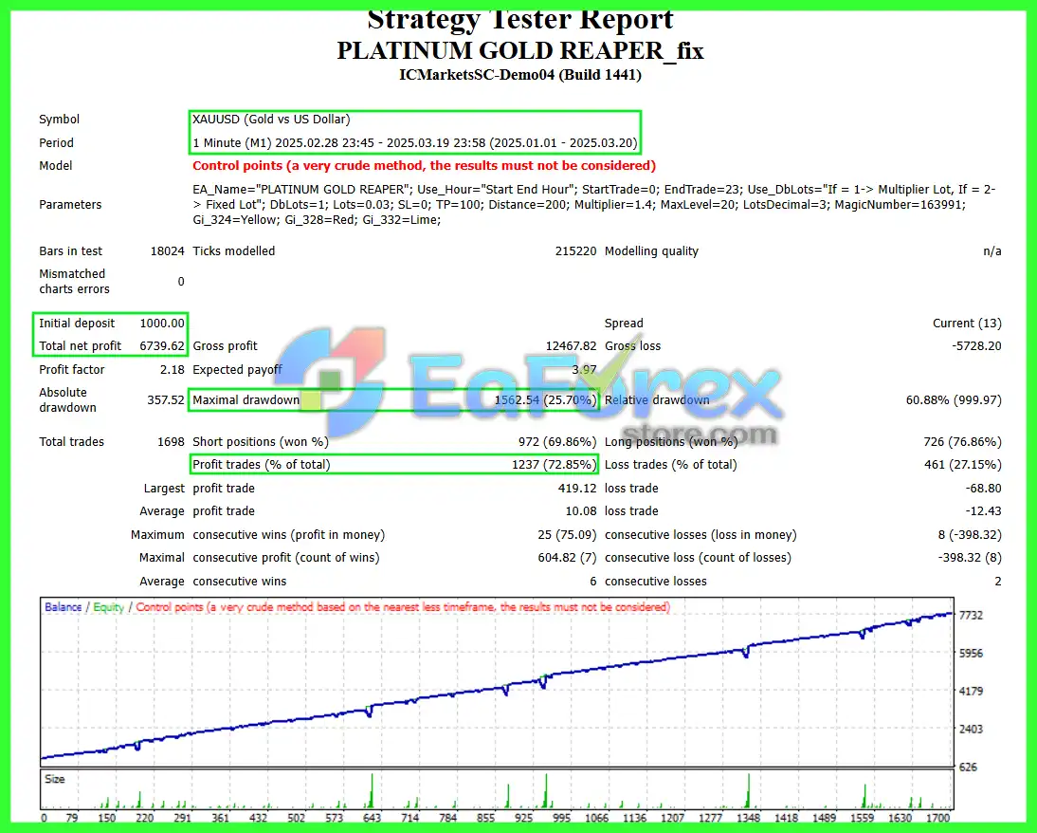Select the loss trades value "461 (27.15%)"

963,464
